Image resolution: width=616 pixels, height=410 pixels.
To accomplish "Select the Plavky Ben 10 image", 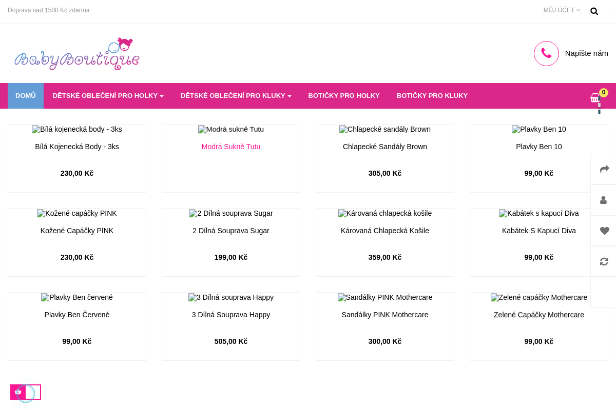I will coord(539,129).
